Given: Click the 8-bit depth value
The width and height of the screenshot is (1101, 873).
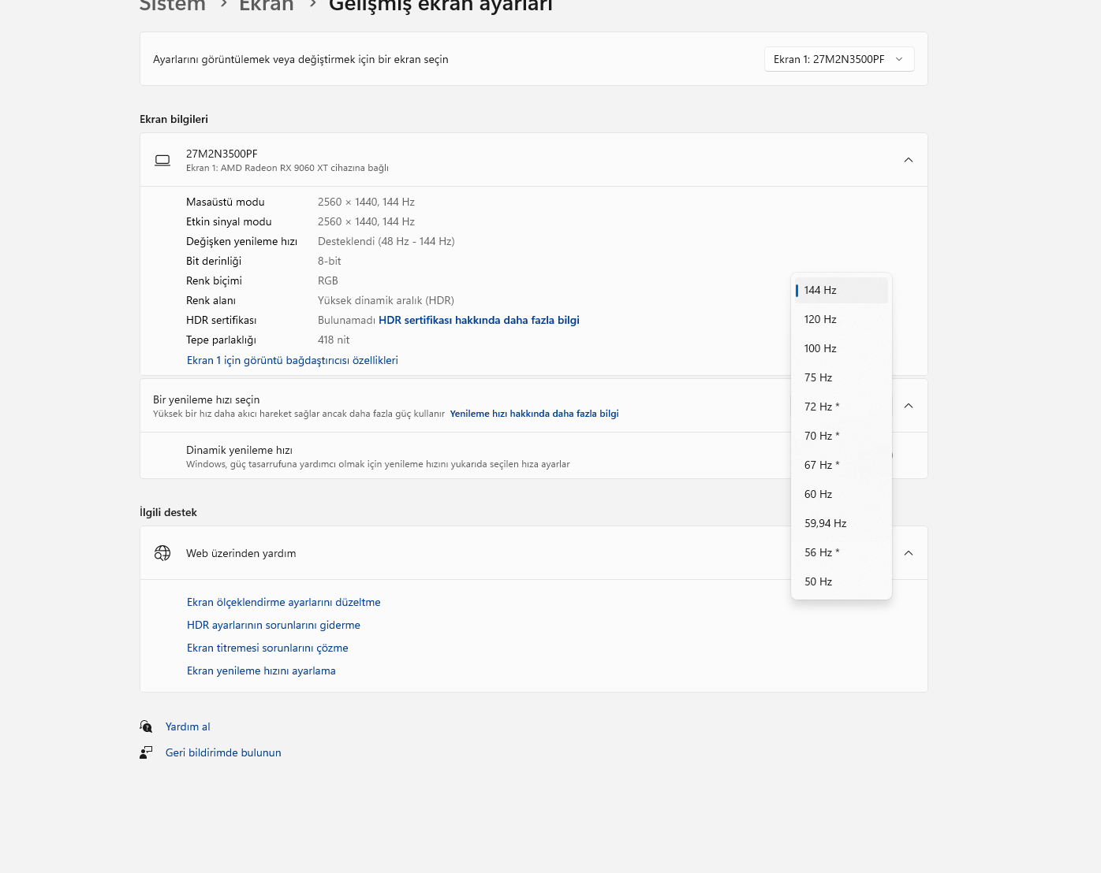Looking at the screenshot, I should (x=330, y=261).
